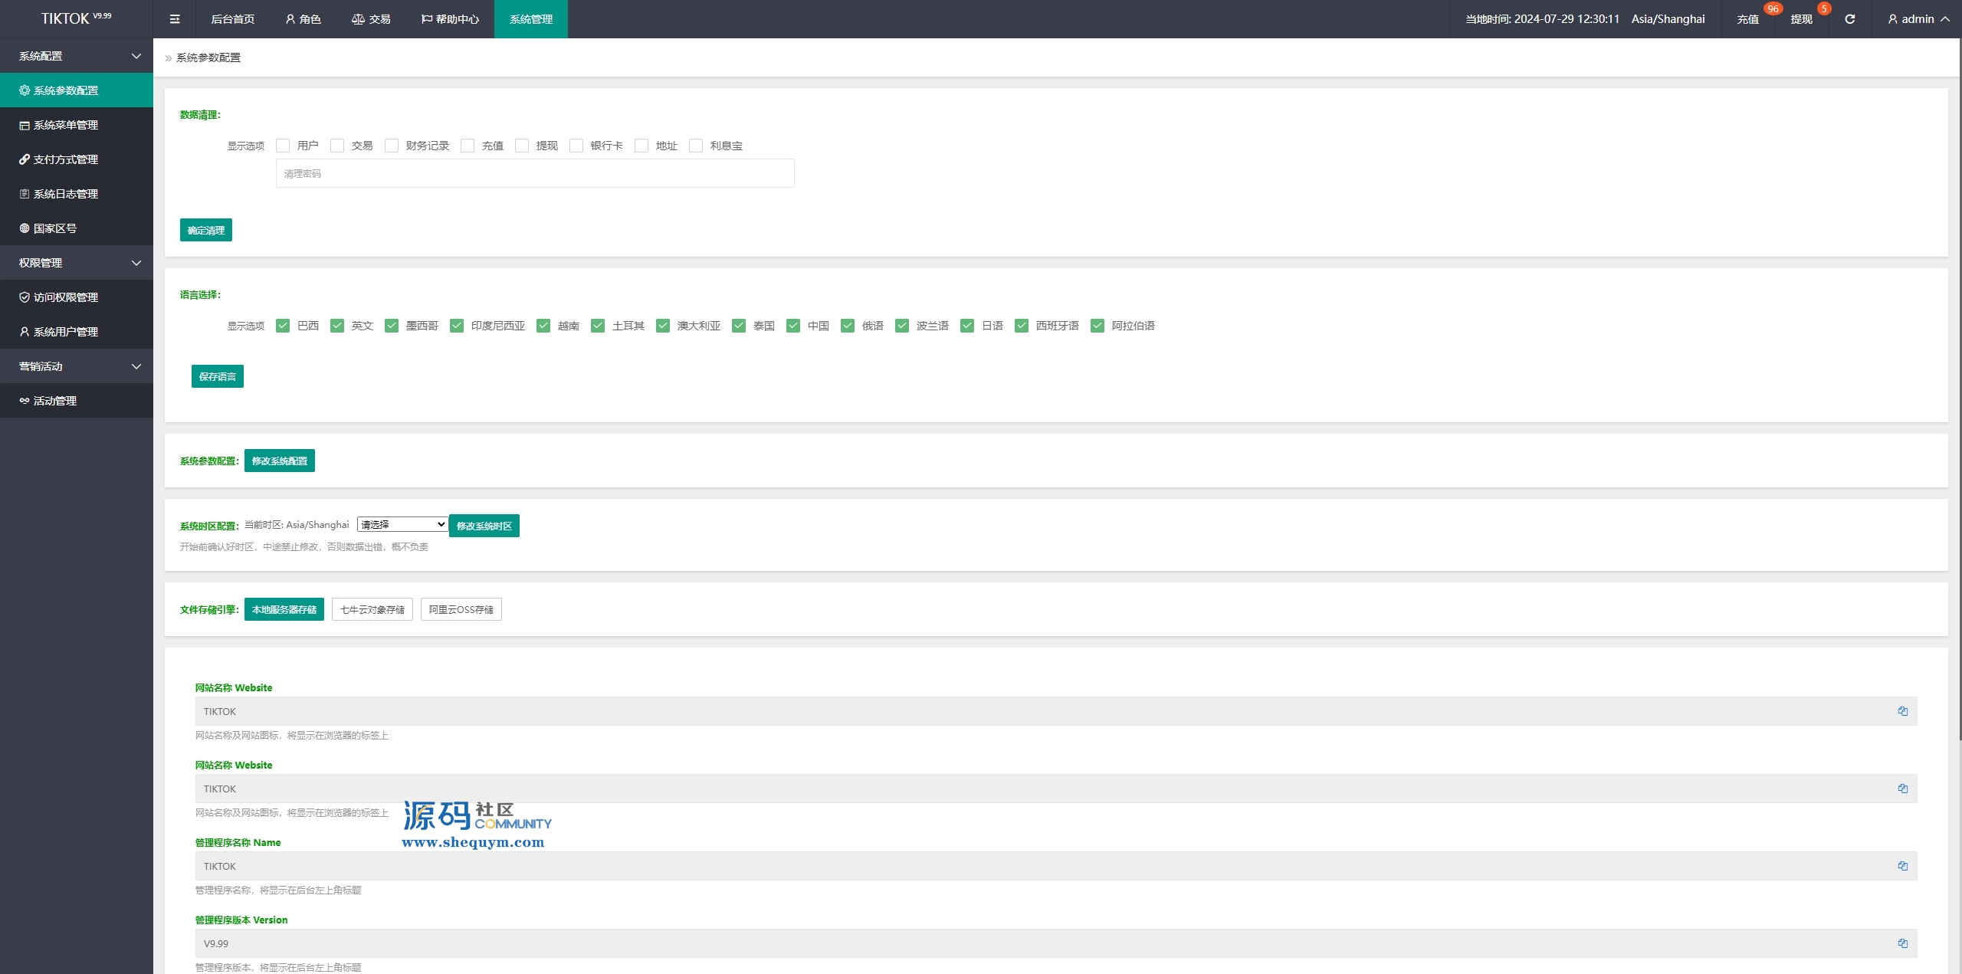The height and width of the screenshot is (974, 1962).
Task: Click the link icon beside 支付方式管理
Action: pos(25,159)
